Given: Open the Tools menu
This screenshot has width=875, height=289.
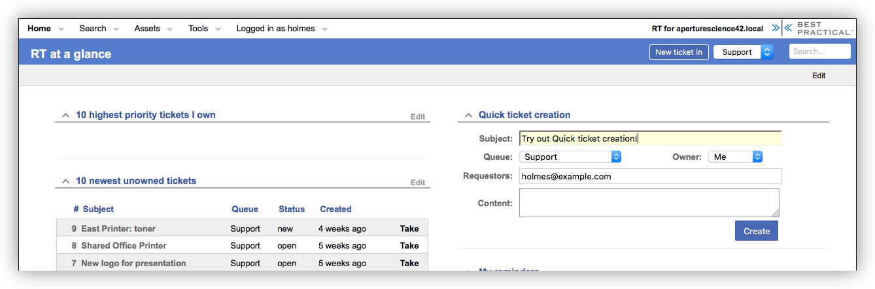Looking at the screenshot, I should pos(198,29).
